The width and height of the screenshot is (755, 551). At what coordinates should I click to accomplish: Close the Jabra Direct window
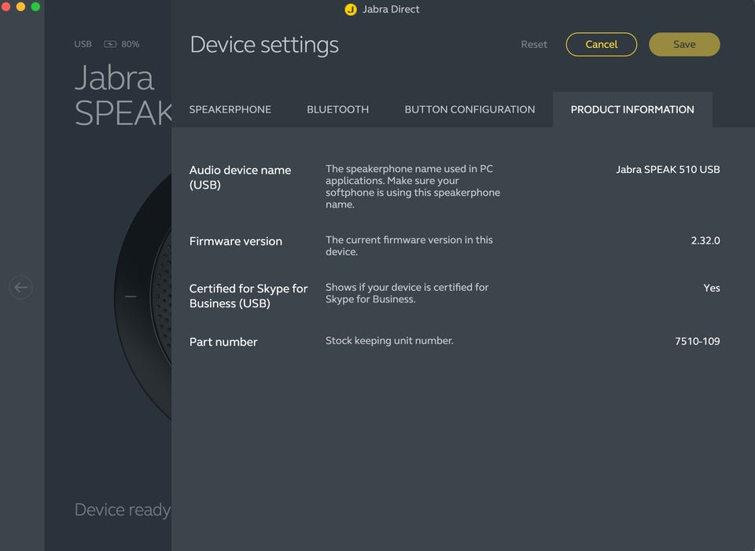click(6, 7)
